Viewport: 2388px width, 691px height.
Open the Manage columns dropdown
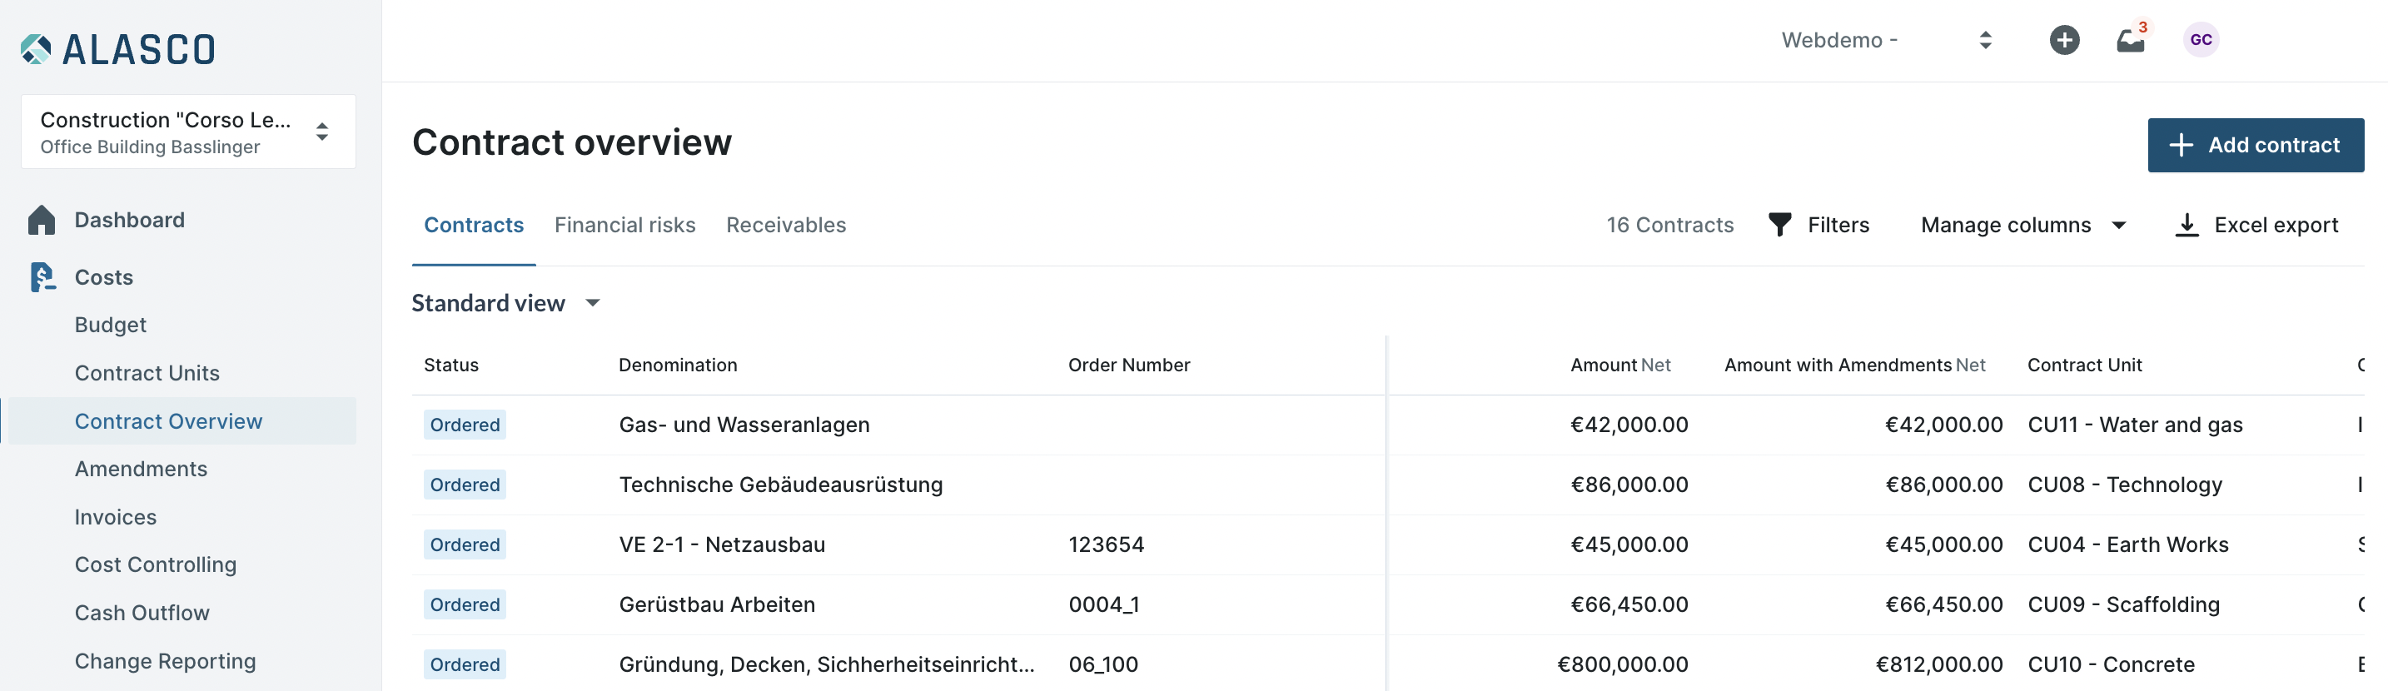[2022, 226]
